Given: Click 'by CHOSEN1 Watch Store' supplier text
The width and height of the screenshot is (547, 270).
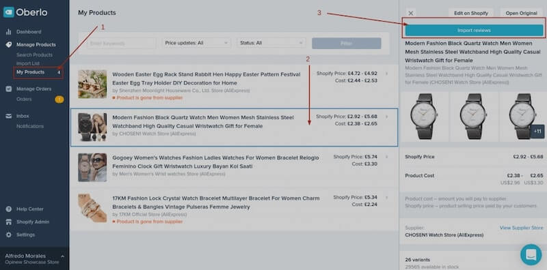Looking at the screenshot, I should pos(154,134).
